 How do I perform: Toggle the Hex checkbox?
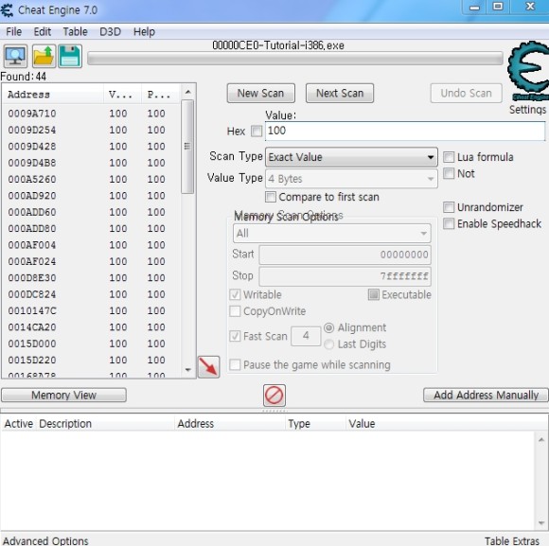(x=257, y=132)
